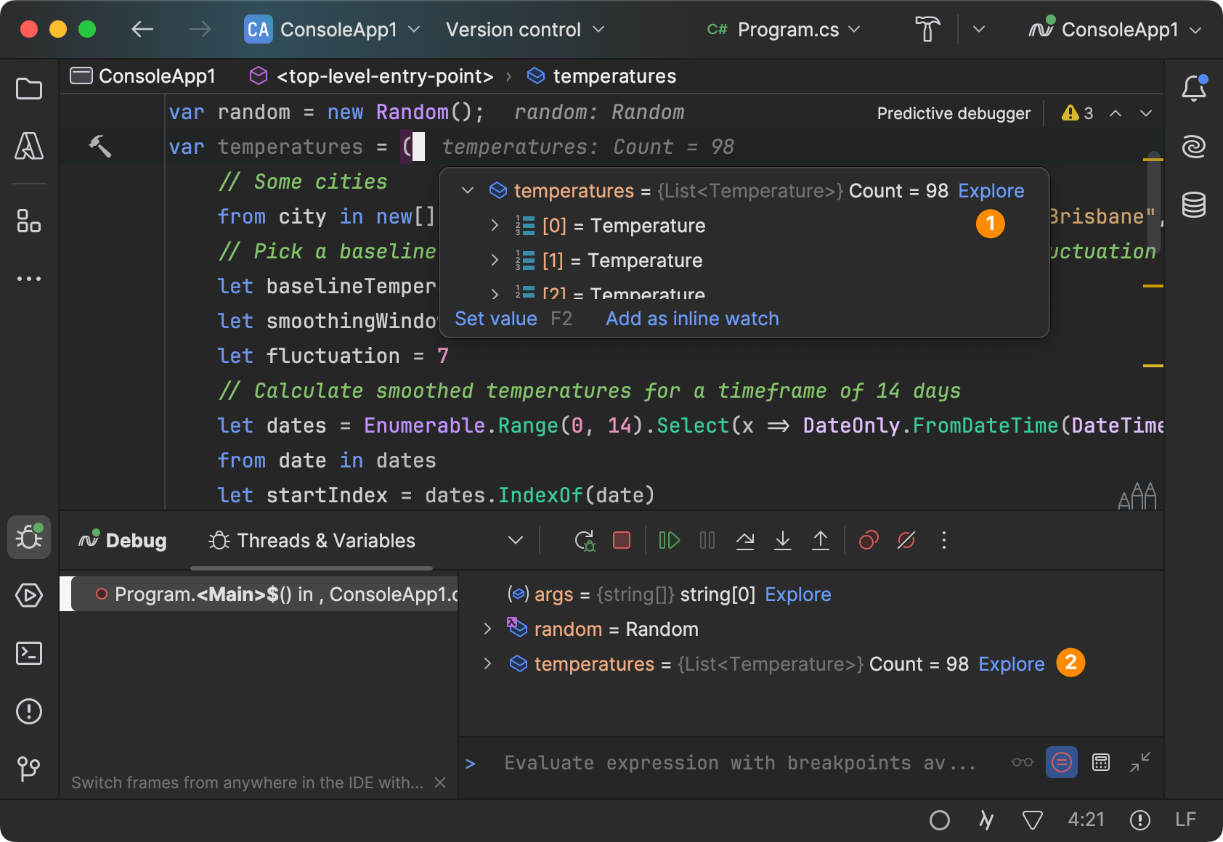Open the Program.cs file dropdown

[x=784, y=30]
